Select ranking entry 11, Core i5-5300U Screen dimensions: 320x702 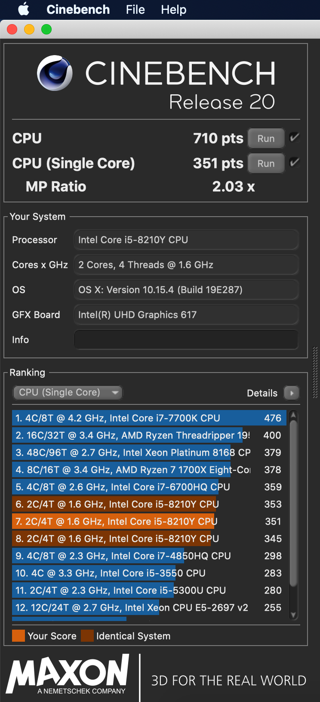pyautogui.click(x=149, y=590)
